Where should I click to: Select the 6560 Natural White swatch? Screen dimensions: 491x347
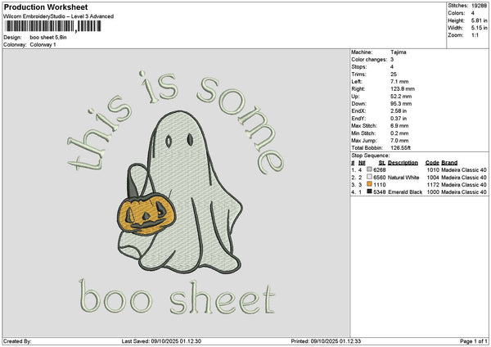tap(370, 177)
